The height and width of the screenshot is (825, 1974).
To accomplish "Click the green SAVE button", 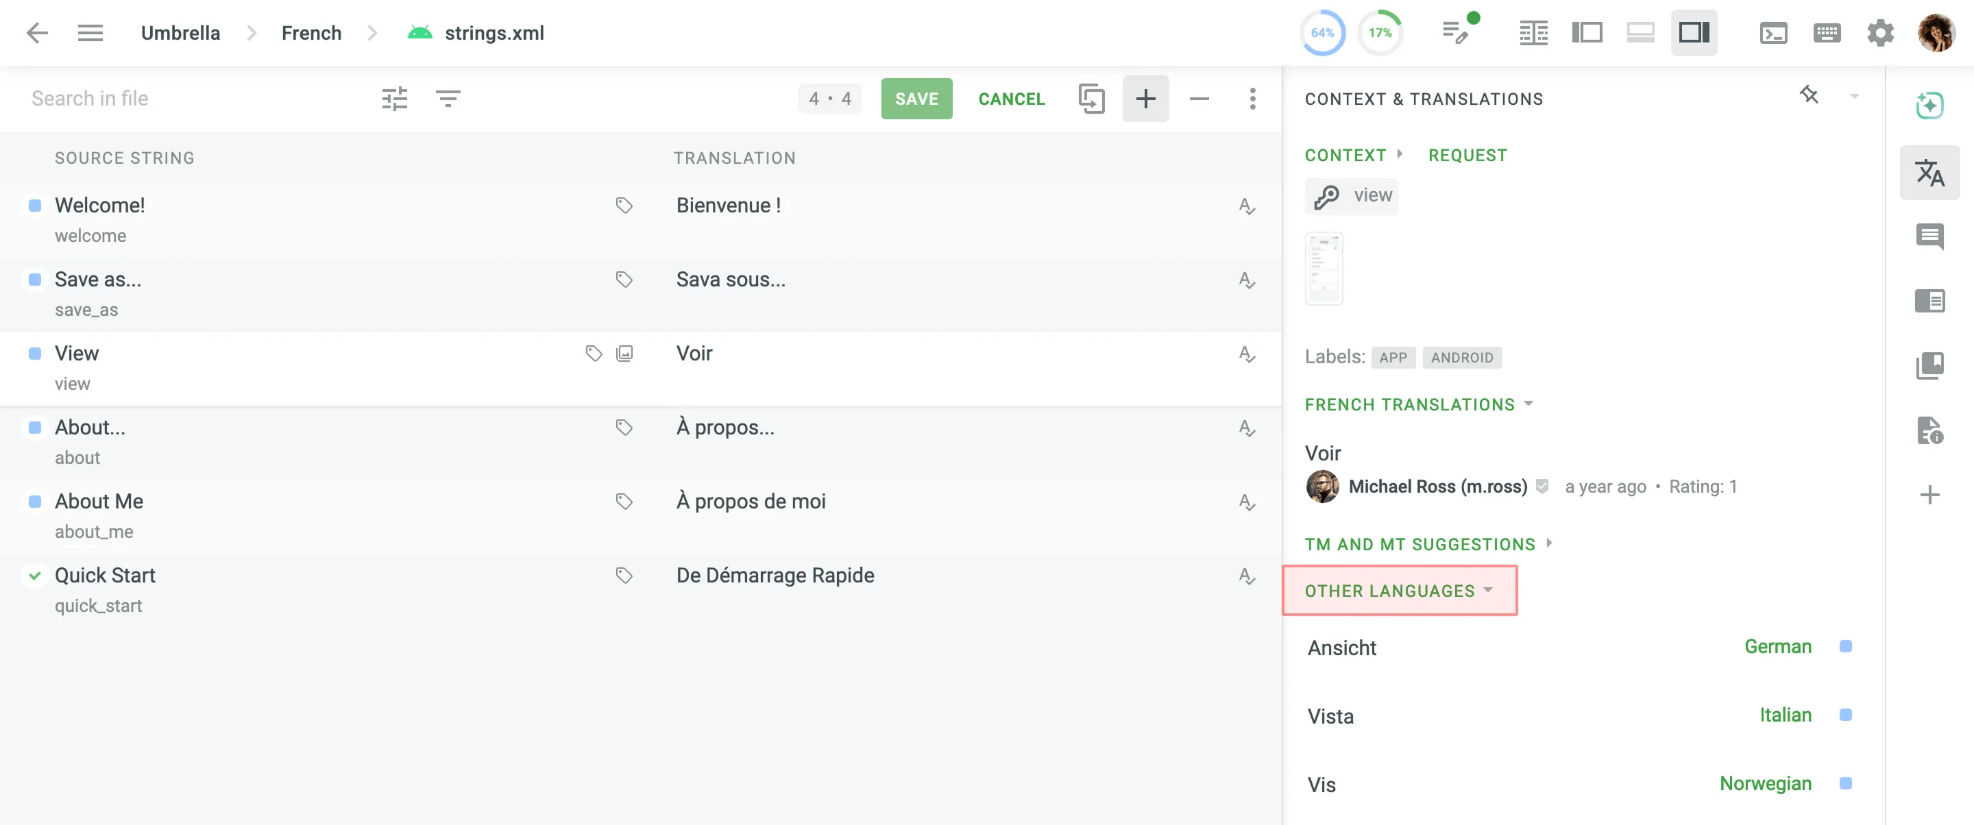I will [916, 99].
